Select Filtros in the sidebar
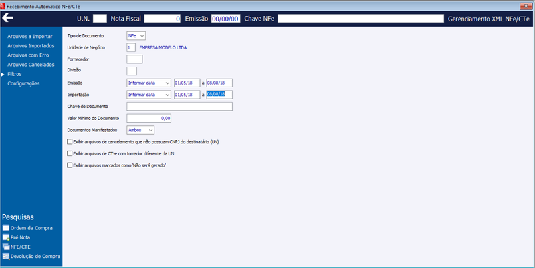The width and height of the screenshot is (535, 268). 15,74
